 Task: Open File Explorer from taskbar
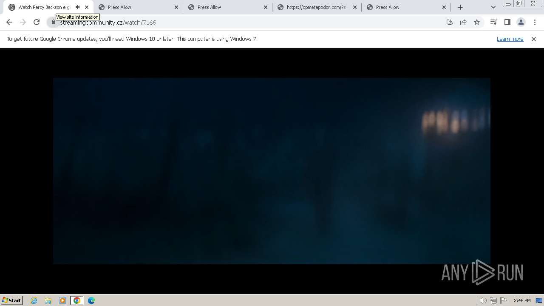(48, 300)
